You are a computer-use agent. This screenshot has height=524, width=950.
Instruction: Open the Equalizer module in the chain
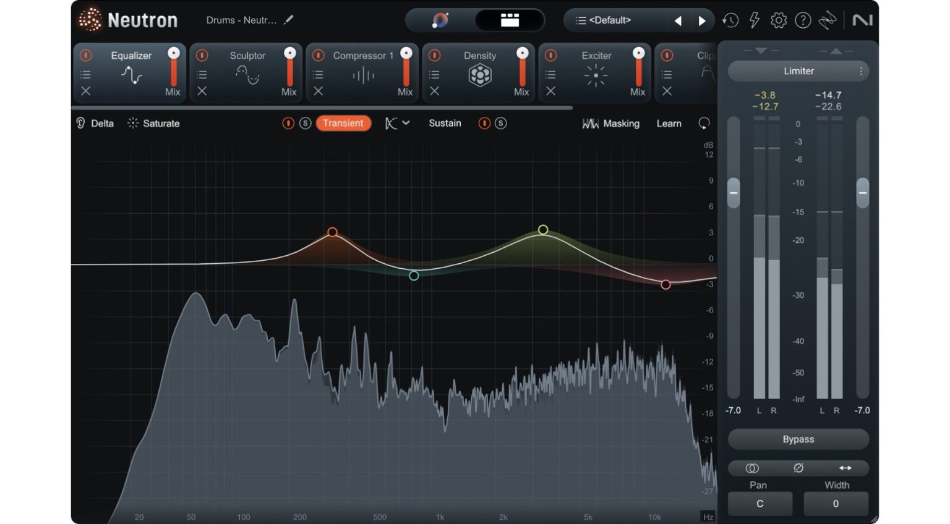[x=131, y=56]
